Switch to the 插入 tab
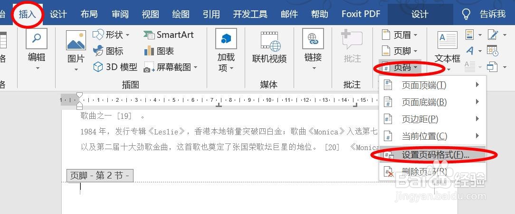 (27, 14)
